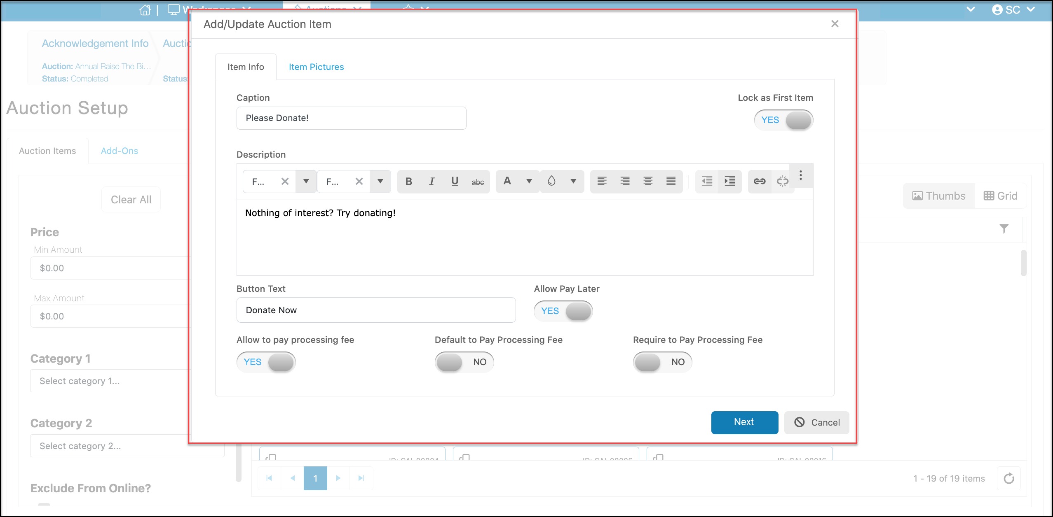Viewport: 1053px width, 517px height.
Task: Toggle the Lock as First Item switch
Action: [783, 120]
